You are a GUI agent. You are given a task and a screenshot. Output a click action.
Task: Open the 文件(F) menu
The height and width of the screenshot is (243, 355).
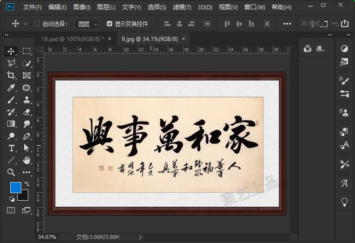32,7
